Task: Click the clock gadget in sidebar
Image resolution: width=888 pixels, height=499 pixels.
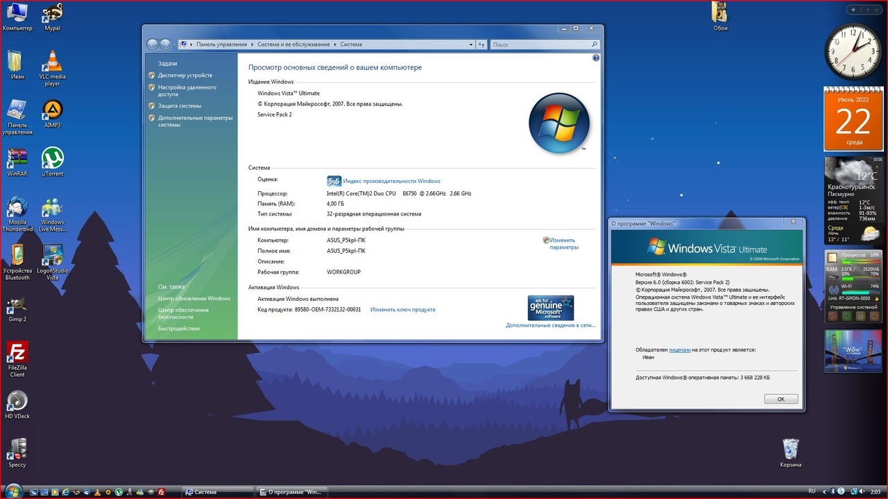Action: tap(853, 52)
